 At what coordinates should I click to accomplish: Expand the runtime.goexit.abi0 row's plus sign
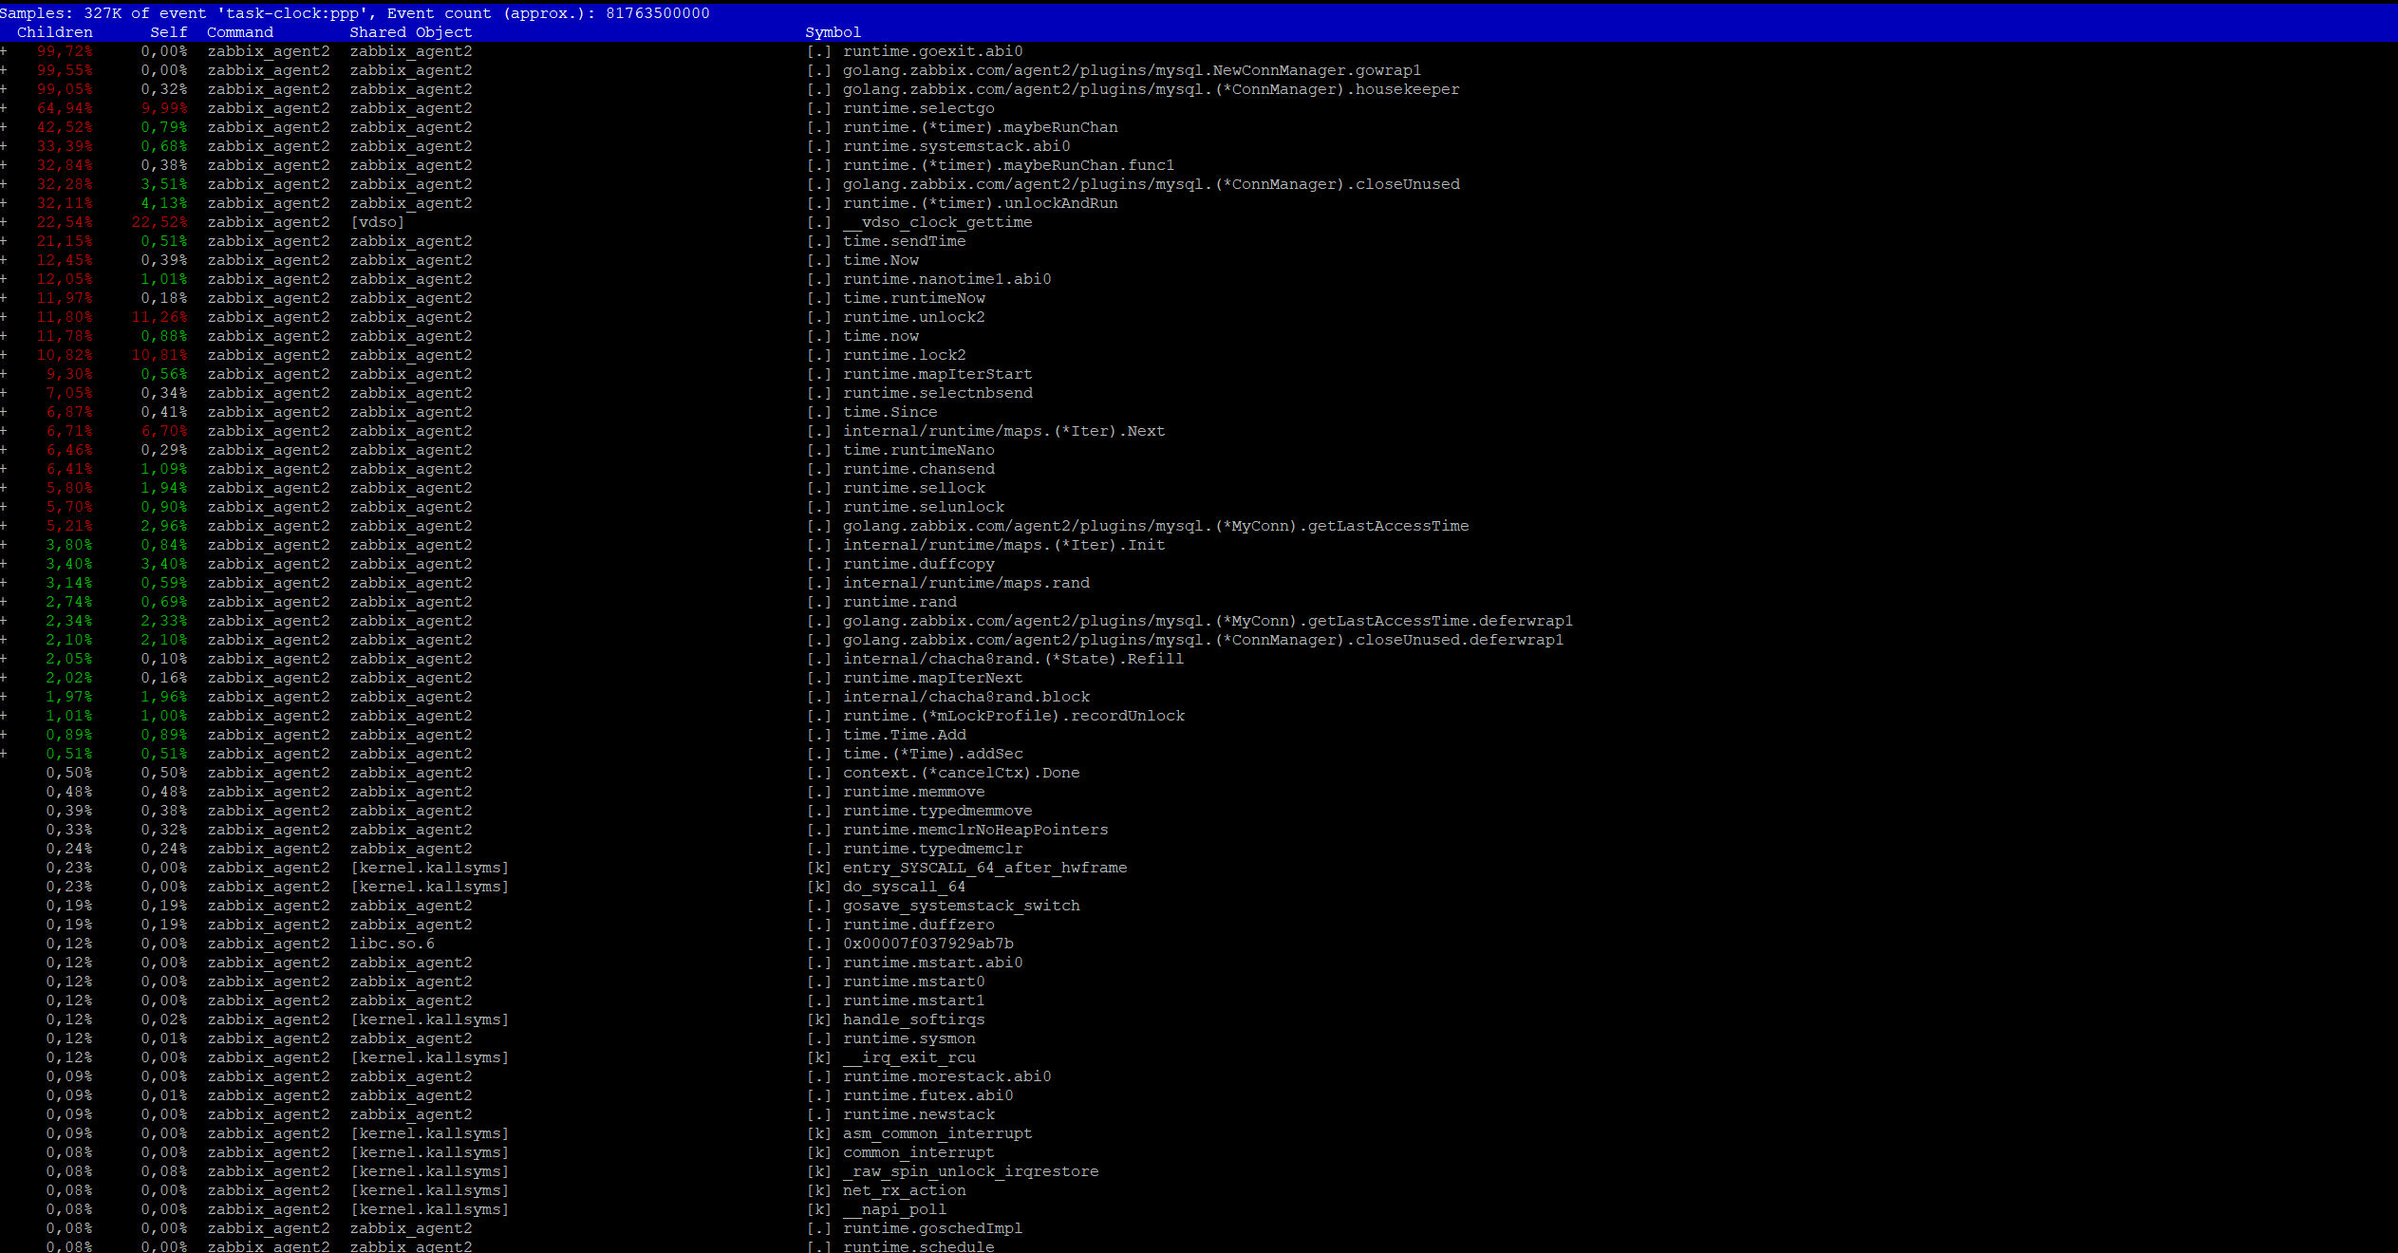point(4,51)
